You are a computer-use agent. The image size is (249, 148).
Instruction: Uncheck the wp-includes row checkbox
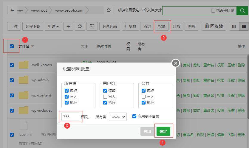tap(12, 110)
